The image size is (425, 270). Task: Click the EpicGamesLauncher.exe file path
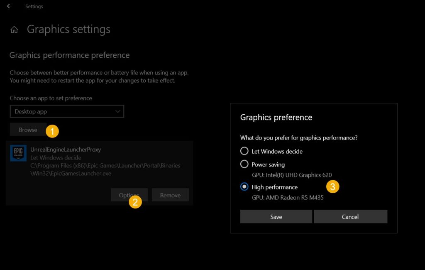tap(105, 169)
